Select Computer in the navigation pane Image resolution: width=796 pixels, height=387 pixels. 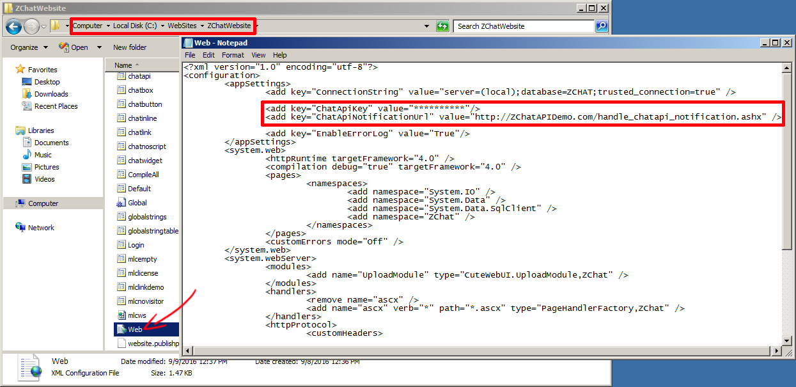point(43,203)
